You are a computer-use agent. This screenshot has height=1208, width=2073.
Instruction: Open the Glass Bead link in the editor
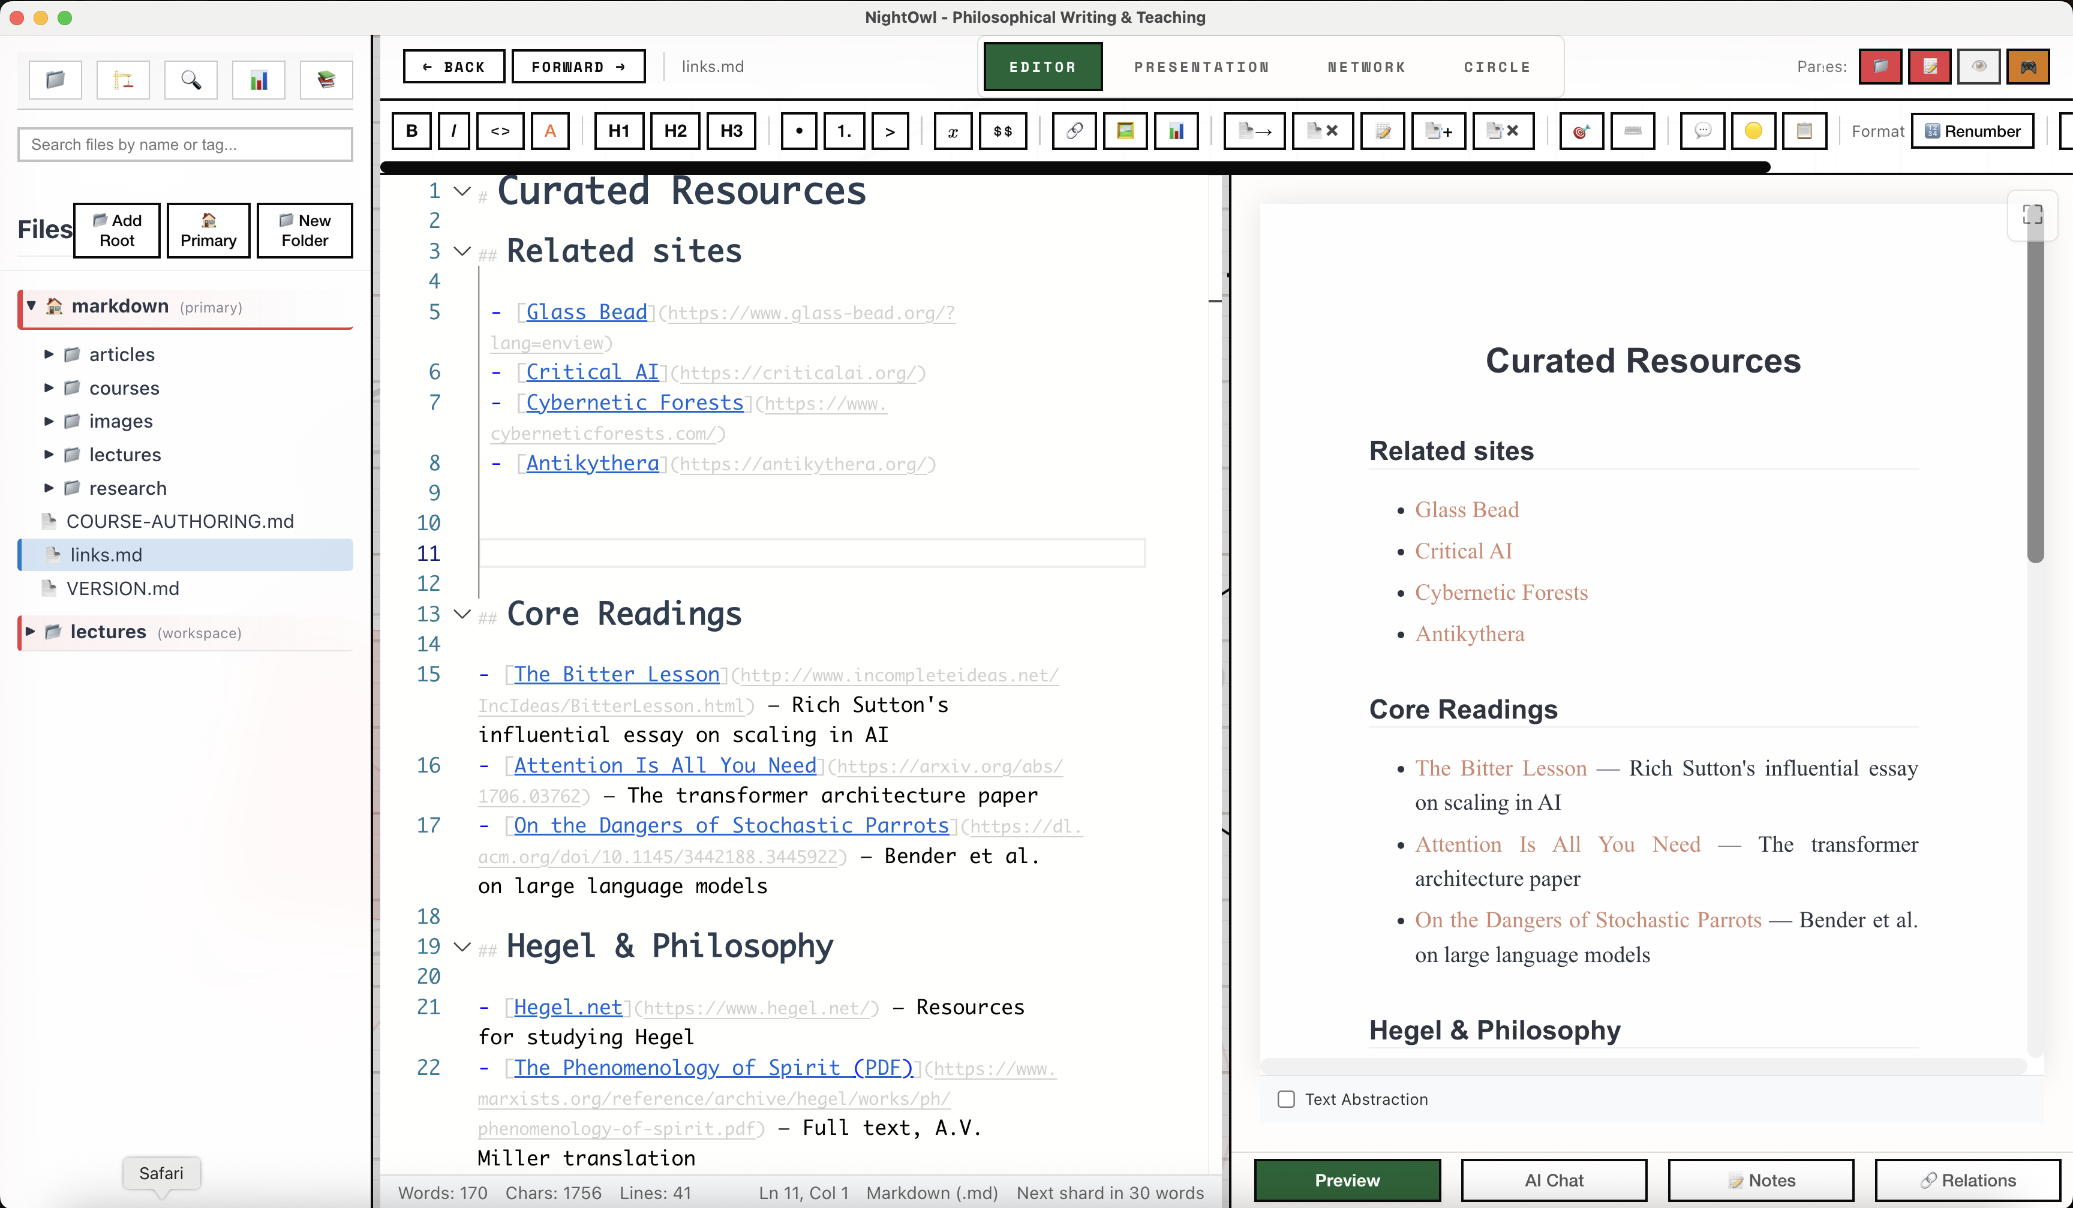585,312
